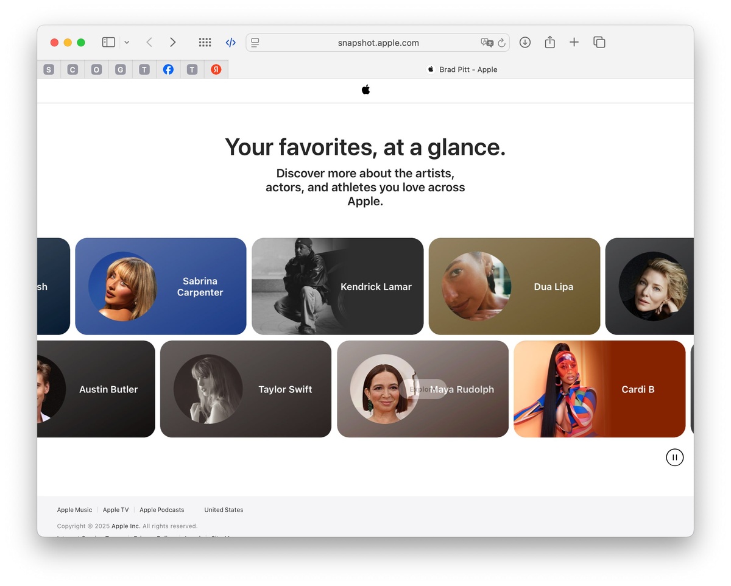Click the Apple Inc. copyright link
This screenshot has width=731, height=586.
click(x=126, y=526)
